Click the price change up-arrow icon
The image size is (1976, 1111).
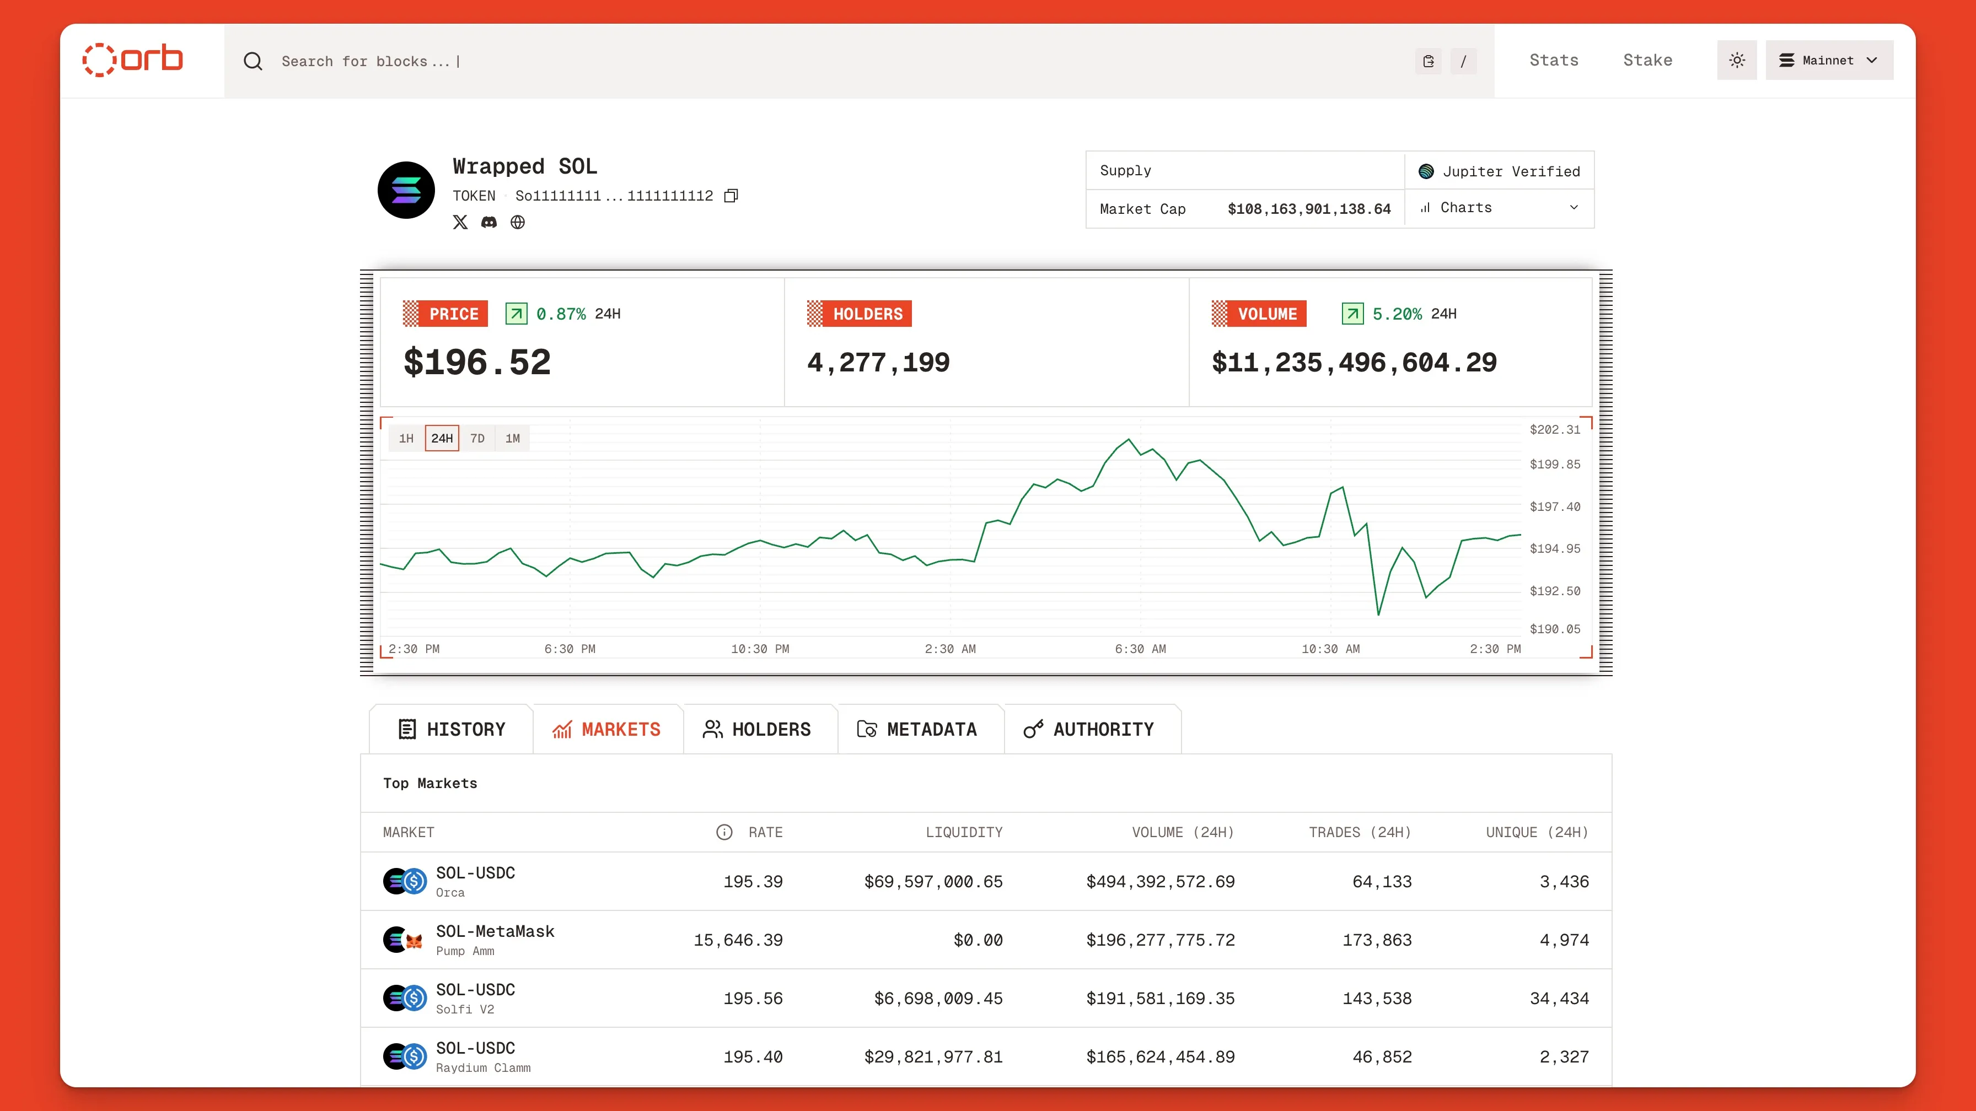click(x=516, y=314)
